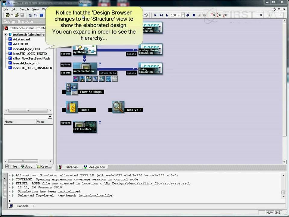Screen dimensions: 289x217
Task: Click the sixth implementation stage icon
Action: (108, 79)
